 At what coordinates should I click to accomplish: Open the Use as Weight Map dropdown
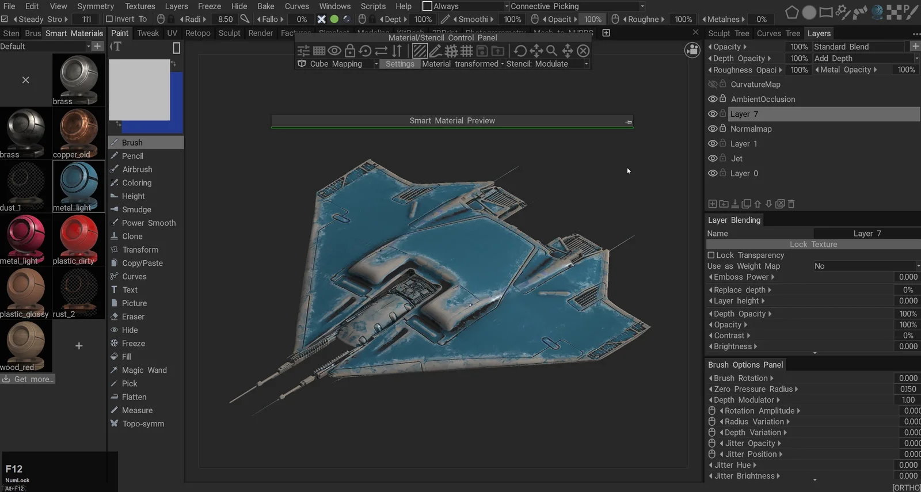tap(866, 266)
